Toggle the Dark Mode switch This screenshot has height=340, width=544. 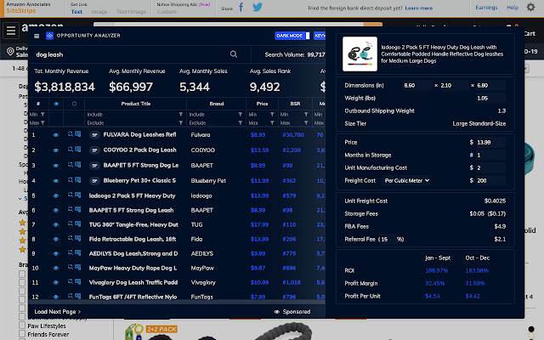click(x=292, y=36)
